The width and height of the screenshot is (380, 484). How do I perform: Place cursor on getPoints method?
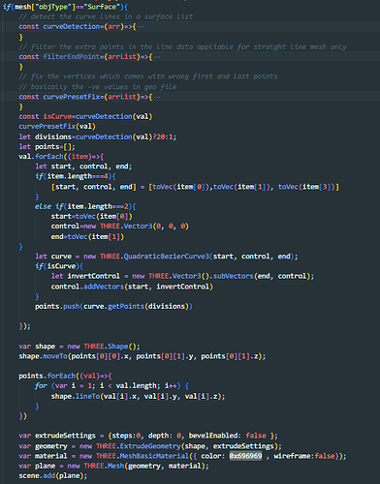pyautogui.click(x=126, y=306)
